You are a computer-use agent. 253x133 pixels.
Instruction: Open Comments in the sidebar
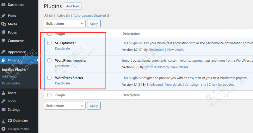(x=16, y=41)
